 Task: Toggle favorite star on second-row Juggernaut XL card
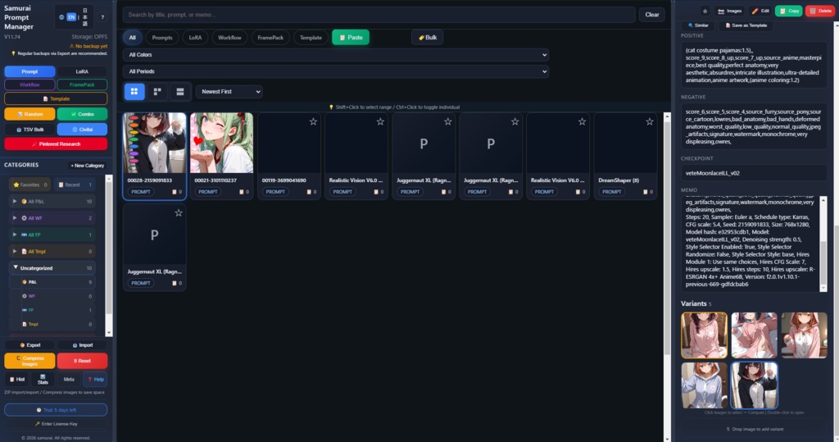[178, 212]
